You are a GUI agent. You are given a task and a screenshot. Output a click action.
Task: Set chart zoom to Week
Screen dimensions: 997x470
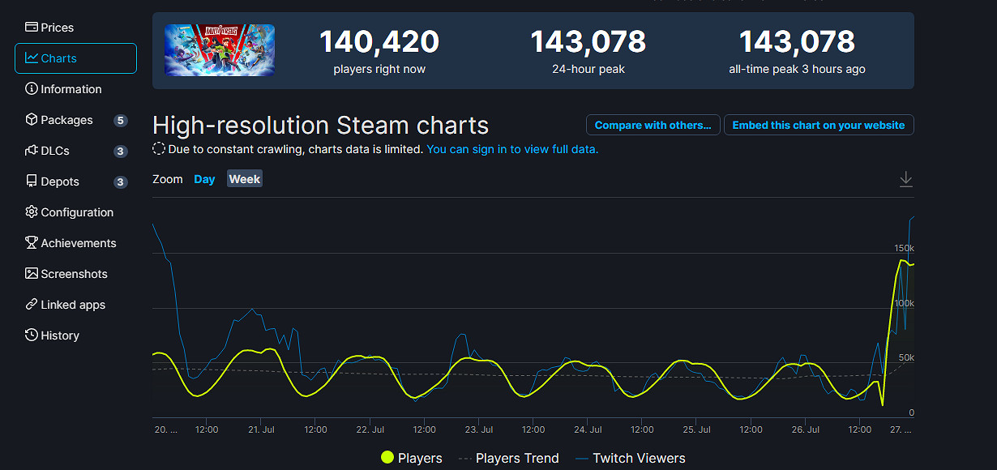pyautogui.click(x=245, y=179)
